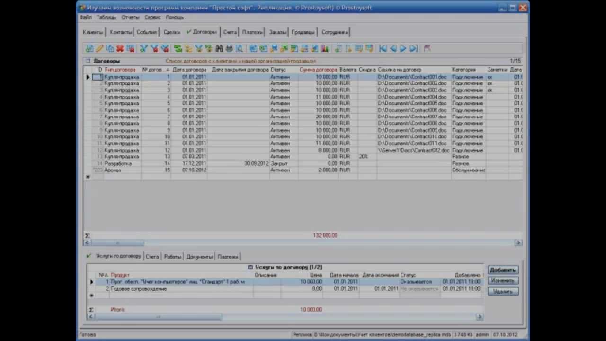Click the Статус column header

pos(284,70)
